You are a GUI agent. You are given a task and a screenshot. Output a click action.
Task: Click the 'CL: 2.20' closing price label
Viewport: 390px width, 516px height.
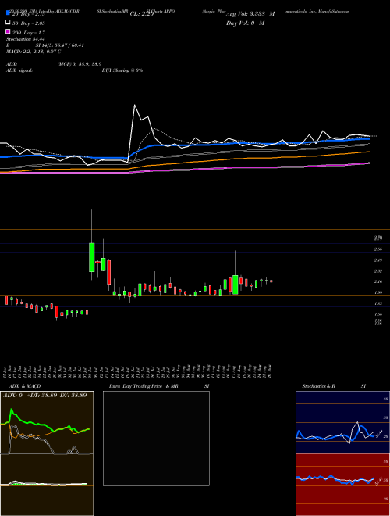pyautogui.click(x=142, y=14)
